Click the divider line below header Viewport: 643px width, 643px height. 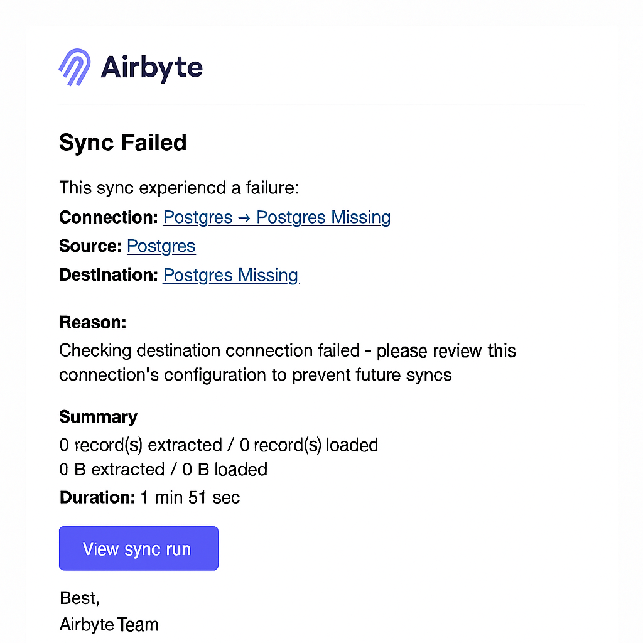(321, 105)
